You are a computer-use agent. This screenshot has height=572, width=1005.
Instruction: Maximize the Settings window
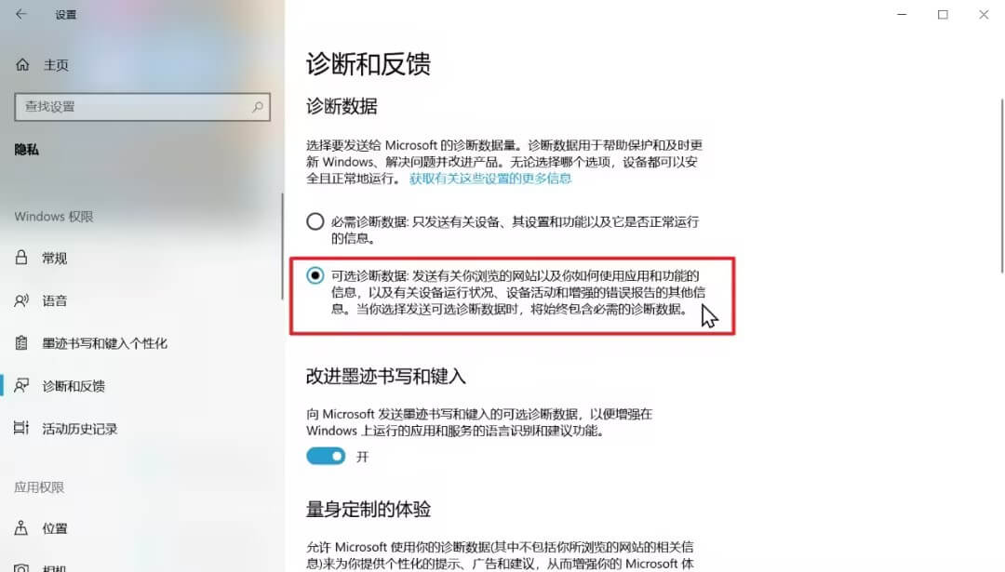coord(943,14)
